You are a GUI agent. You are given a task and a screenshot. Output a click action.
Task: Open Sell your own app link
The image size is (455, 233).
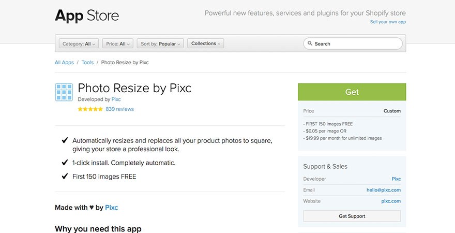pos(388,22)
